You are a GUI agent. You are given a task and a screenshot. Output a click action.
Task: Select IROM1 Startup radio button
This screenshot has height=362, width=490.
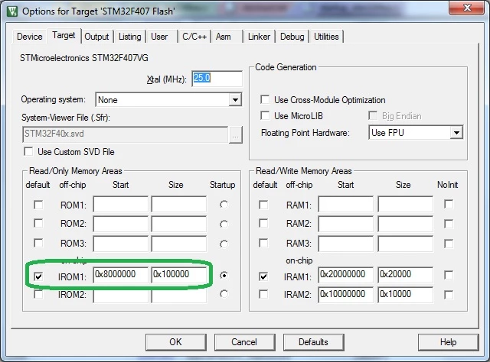tap(224, 276)
